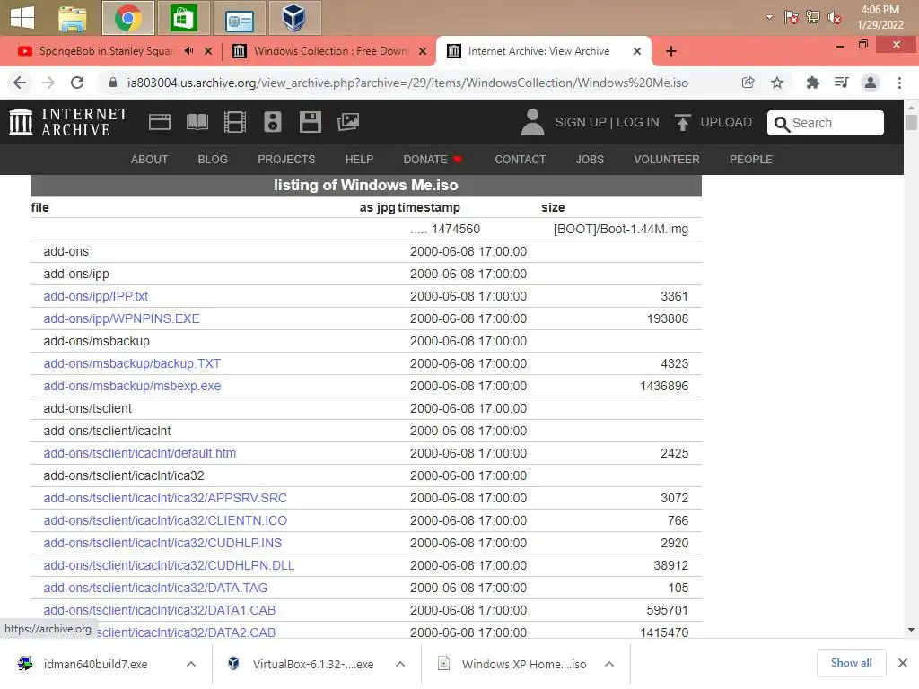Open the media control playlist icon
This screenshot has width=919, height=689.
(x=841, y=83)
